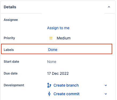Click the Assign to me link
Image resolution: width=117 pixels, height=100 pixels.
[x=58, y=28]
